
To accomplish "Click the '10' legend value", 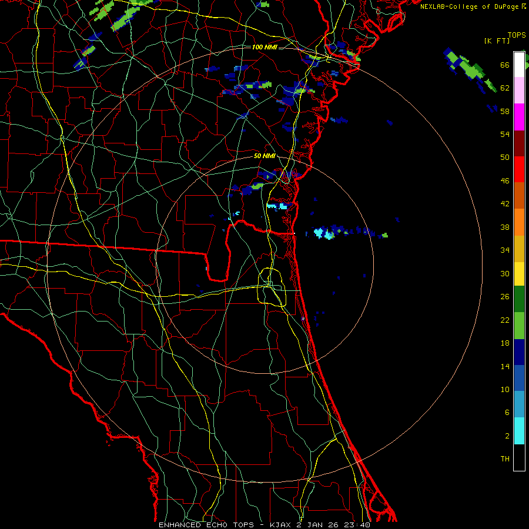I will point(505,390).
